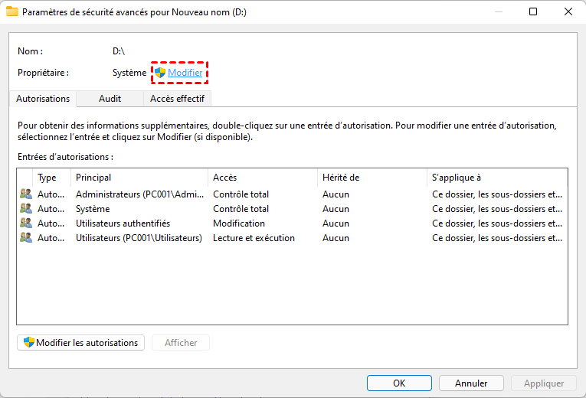586x398 pixels.
Task: Click the shield icon on Modifier les autorisations
Action: (28, 343)
